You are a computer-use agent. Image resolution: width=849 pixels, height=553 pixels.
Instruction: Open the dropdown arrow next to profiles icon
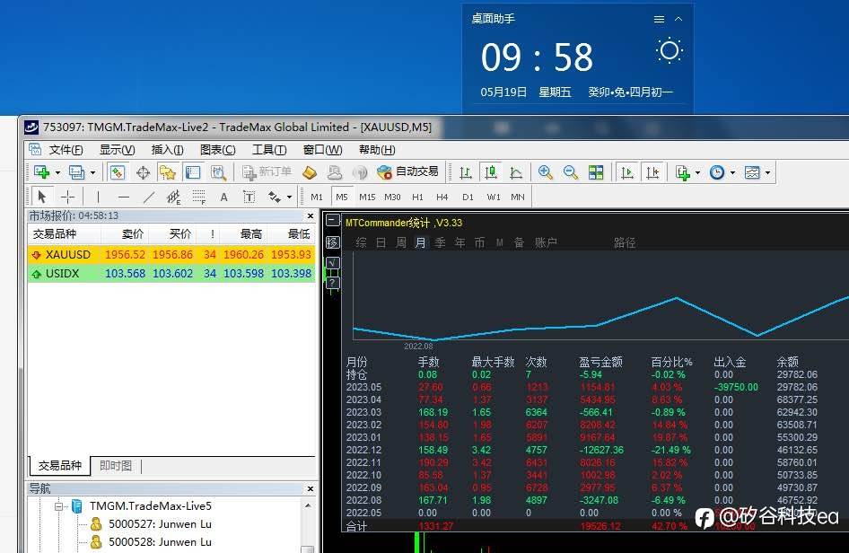(x=92, y=172)
